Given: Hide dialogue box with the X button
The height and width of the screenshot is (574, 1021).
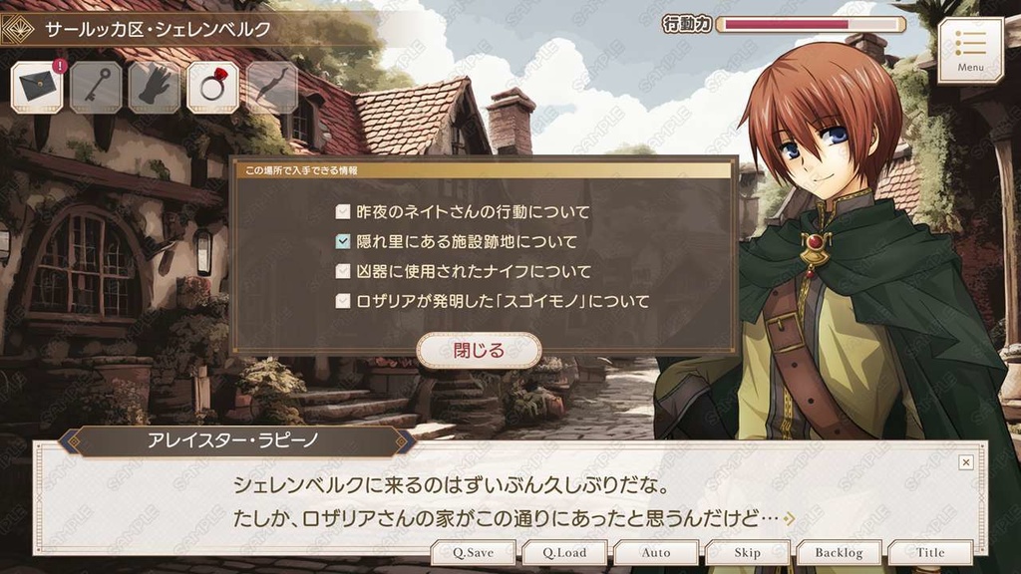Looking at the screenshot, I should pos(966,462).
